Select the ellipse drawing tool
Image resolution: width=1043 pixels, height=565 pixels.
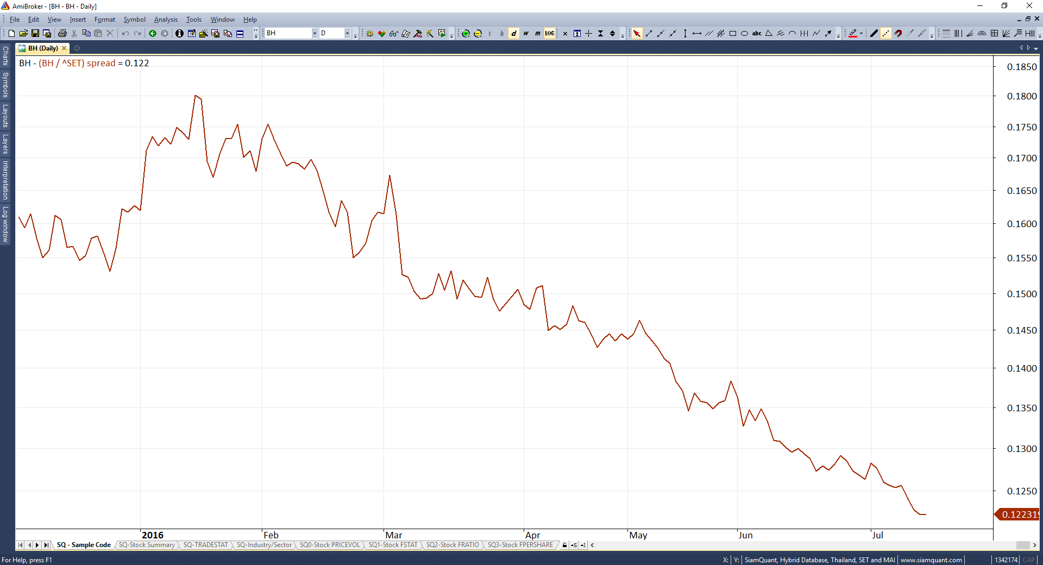pyautogui.click(x=745, y=34)
